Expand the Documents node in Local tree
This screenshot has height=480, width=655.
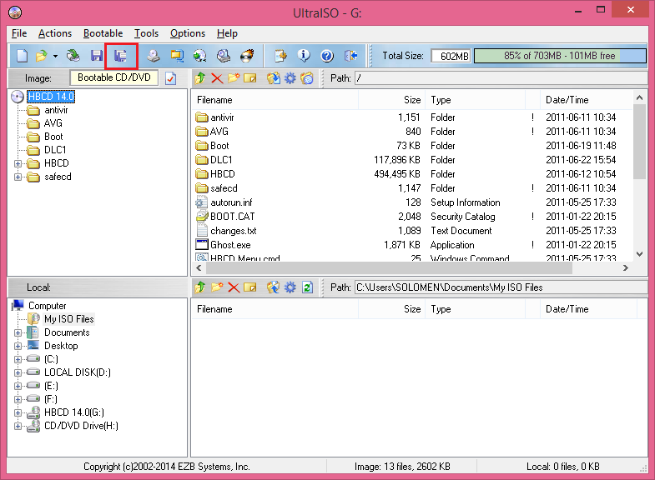[x=18, y=332]
